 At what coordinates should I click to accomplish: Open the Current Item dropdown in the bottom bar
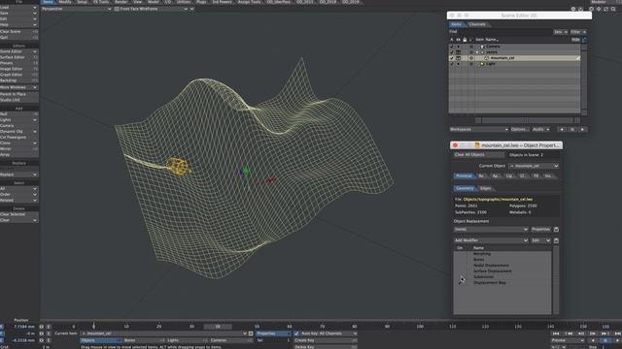pos(163,333)
